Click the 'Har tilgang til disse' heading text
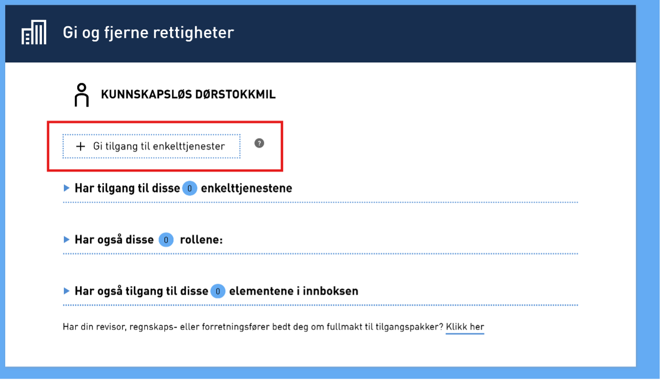 point(127,189)
